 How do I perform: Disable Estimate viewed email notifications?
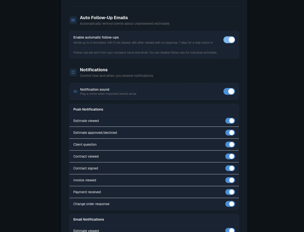(230, 230)
